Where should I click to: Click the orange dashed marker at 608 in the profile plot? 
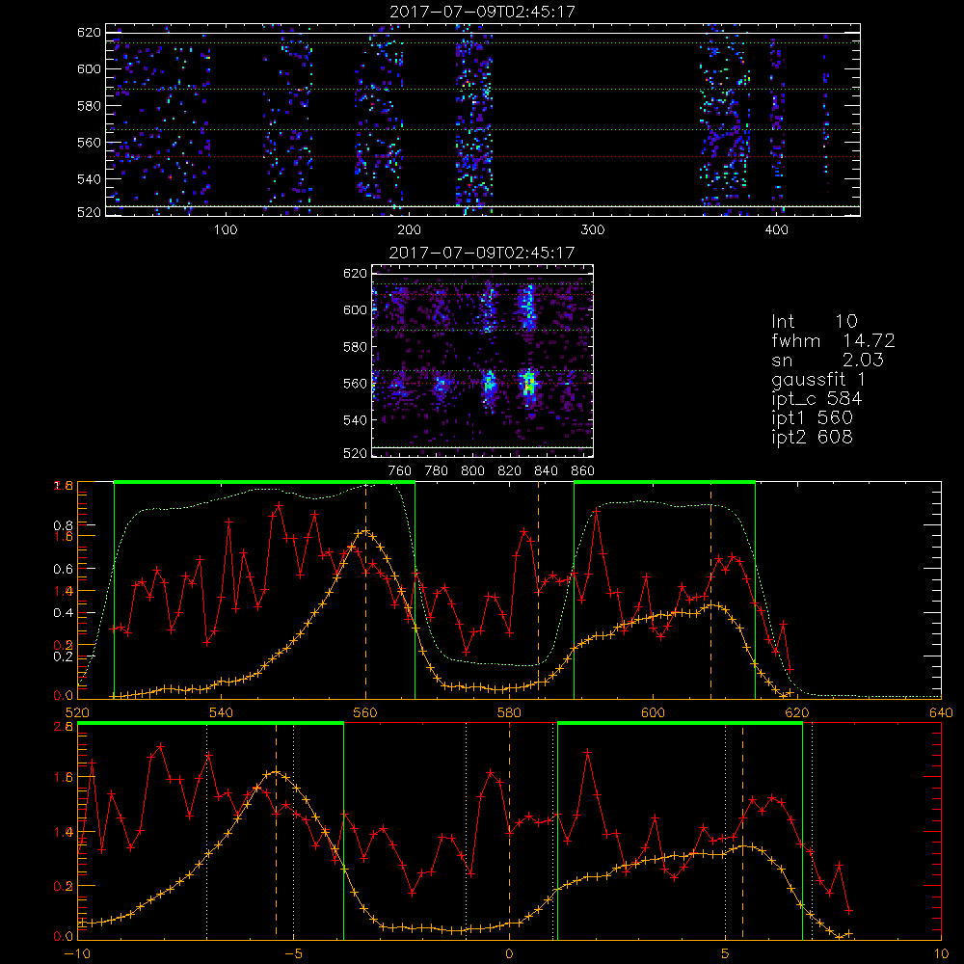pyautogui.click(x=710, y=590)
